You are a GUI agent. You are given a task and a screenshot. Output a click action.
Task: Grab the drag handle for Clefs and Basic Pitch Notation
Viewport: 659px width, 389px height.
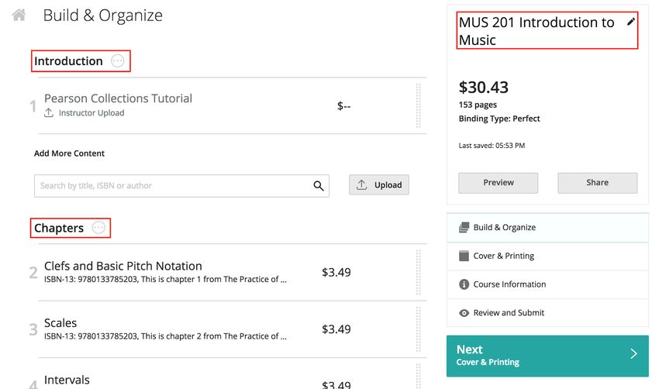418,272
